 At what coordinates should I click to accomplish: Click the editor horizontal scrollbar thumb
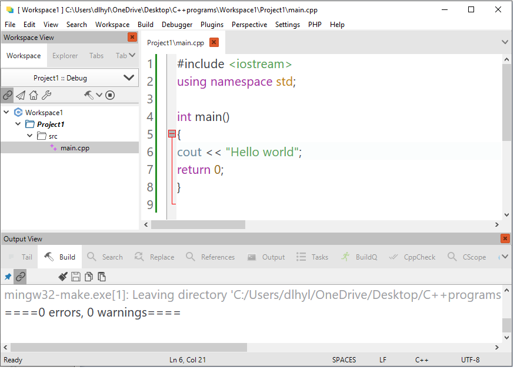(x=198, y=224)
